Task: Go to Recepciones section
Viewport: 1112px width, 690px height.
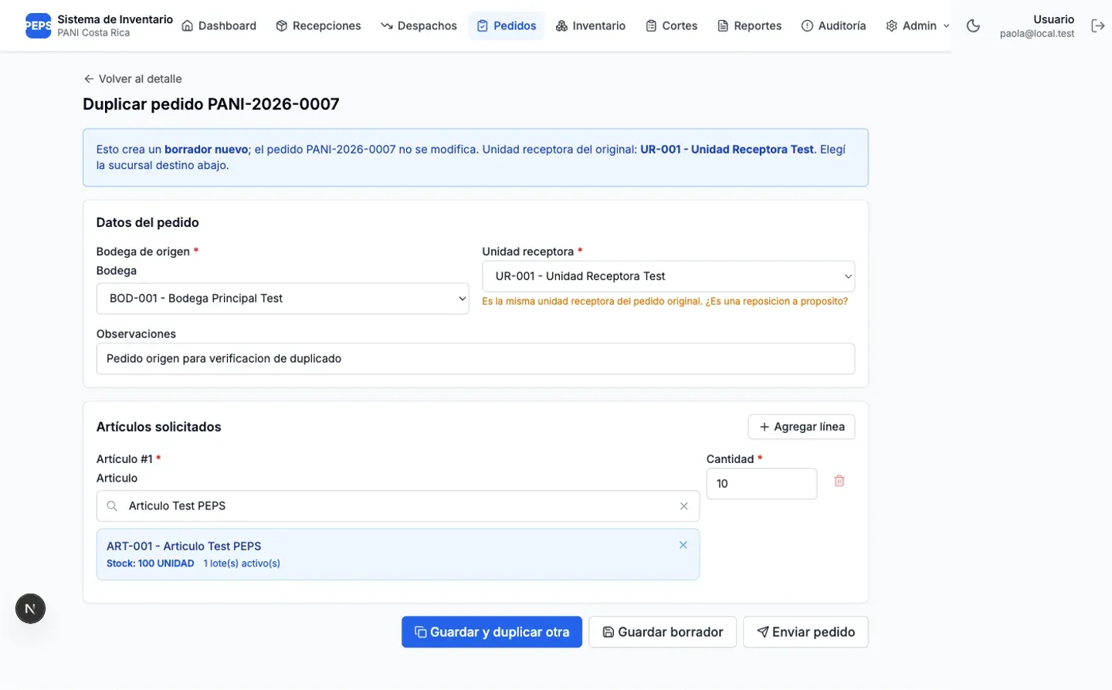Action: tap(318, 25)
